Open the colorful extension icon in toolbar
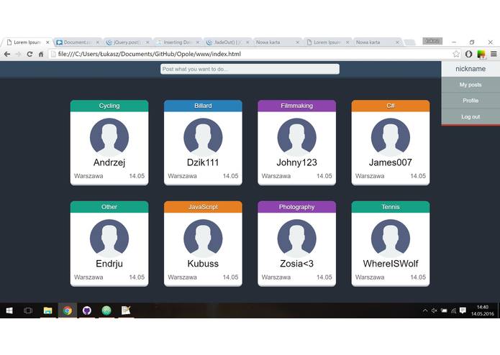Image resolution: width=500 pixels, height=355 pixels. [x=481, y=54]
